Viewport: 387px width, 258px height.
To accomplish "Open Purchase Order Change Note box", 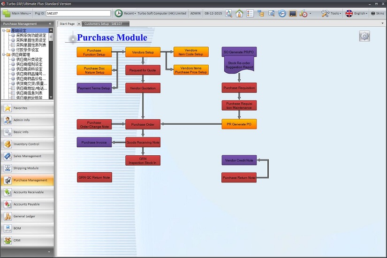I will 94,124.
